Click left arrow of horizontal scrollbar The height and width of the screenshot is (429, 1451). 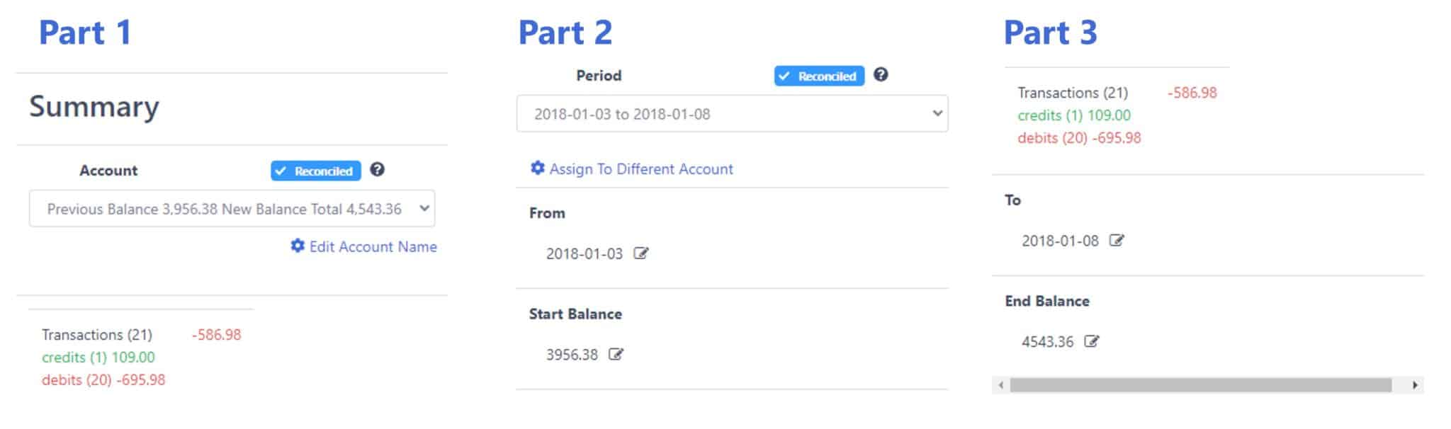[x=1000, y=385]
